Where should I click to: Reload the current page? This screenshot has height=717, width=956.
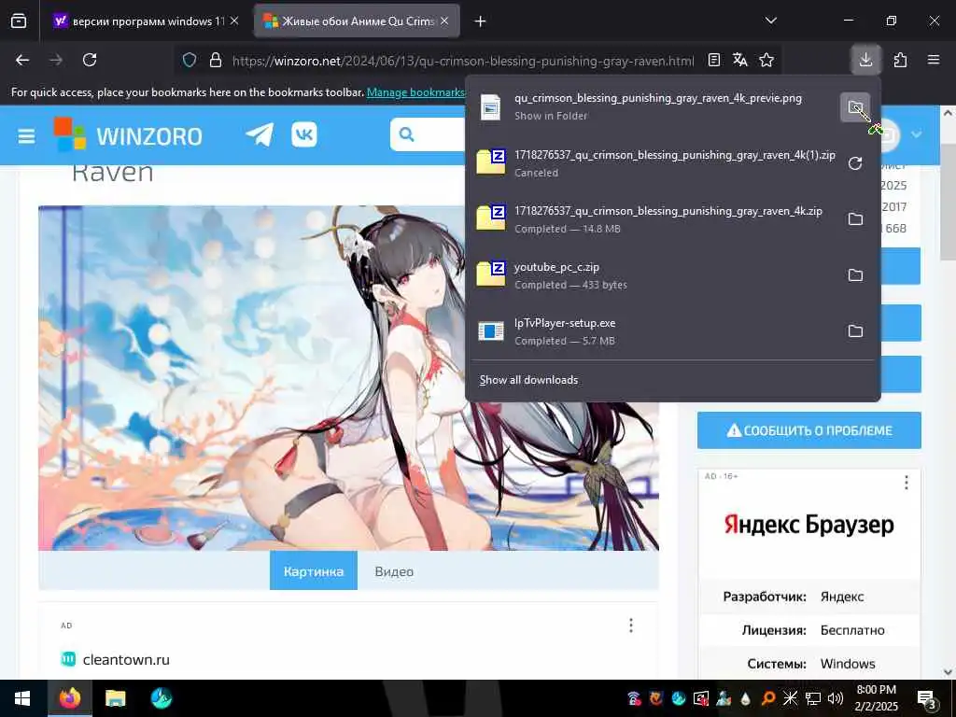click(90, 60)
